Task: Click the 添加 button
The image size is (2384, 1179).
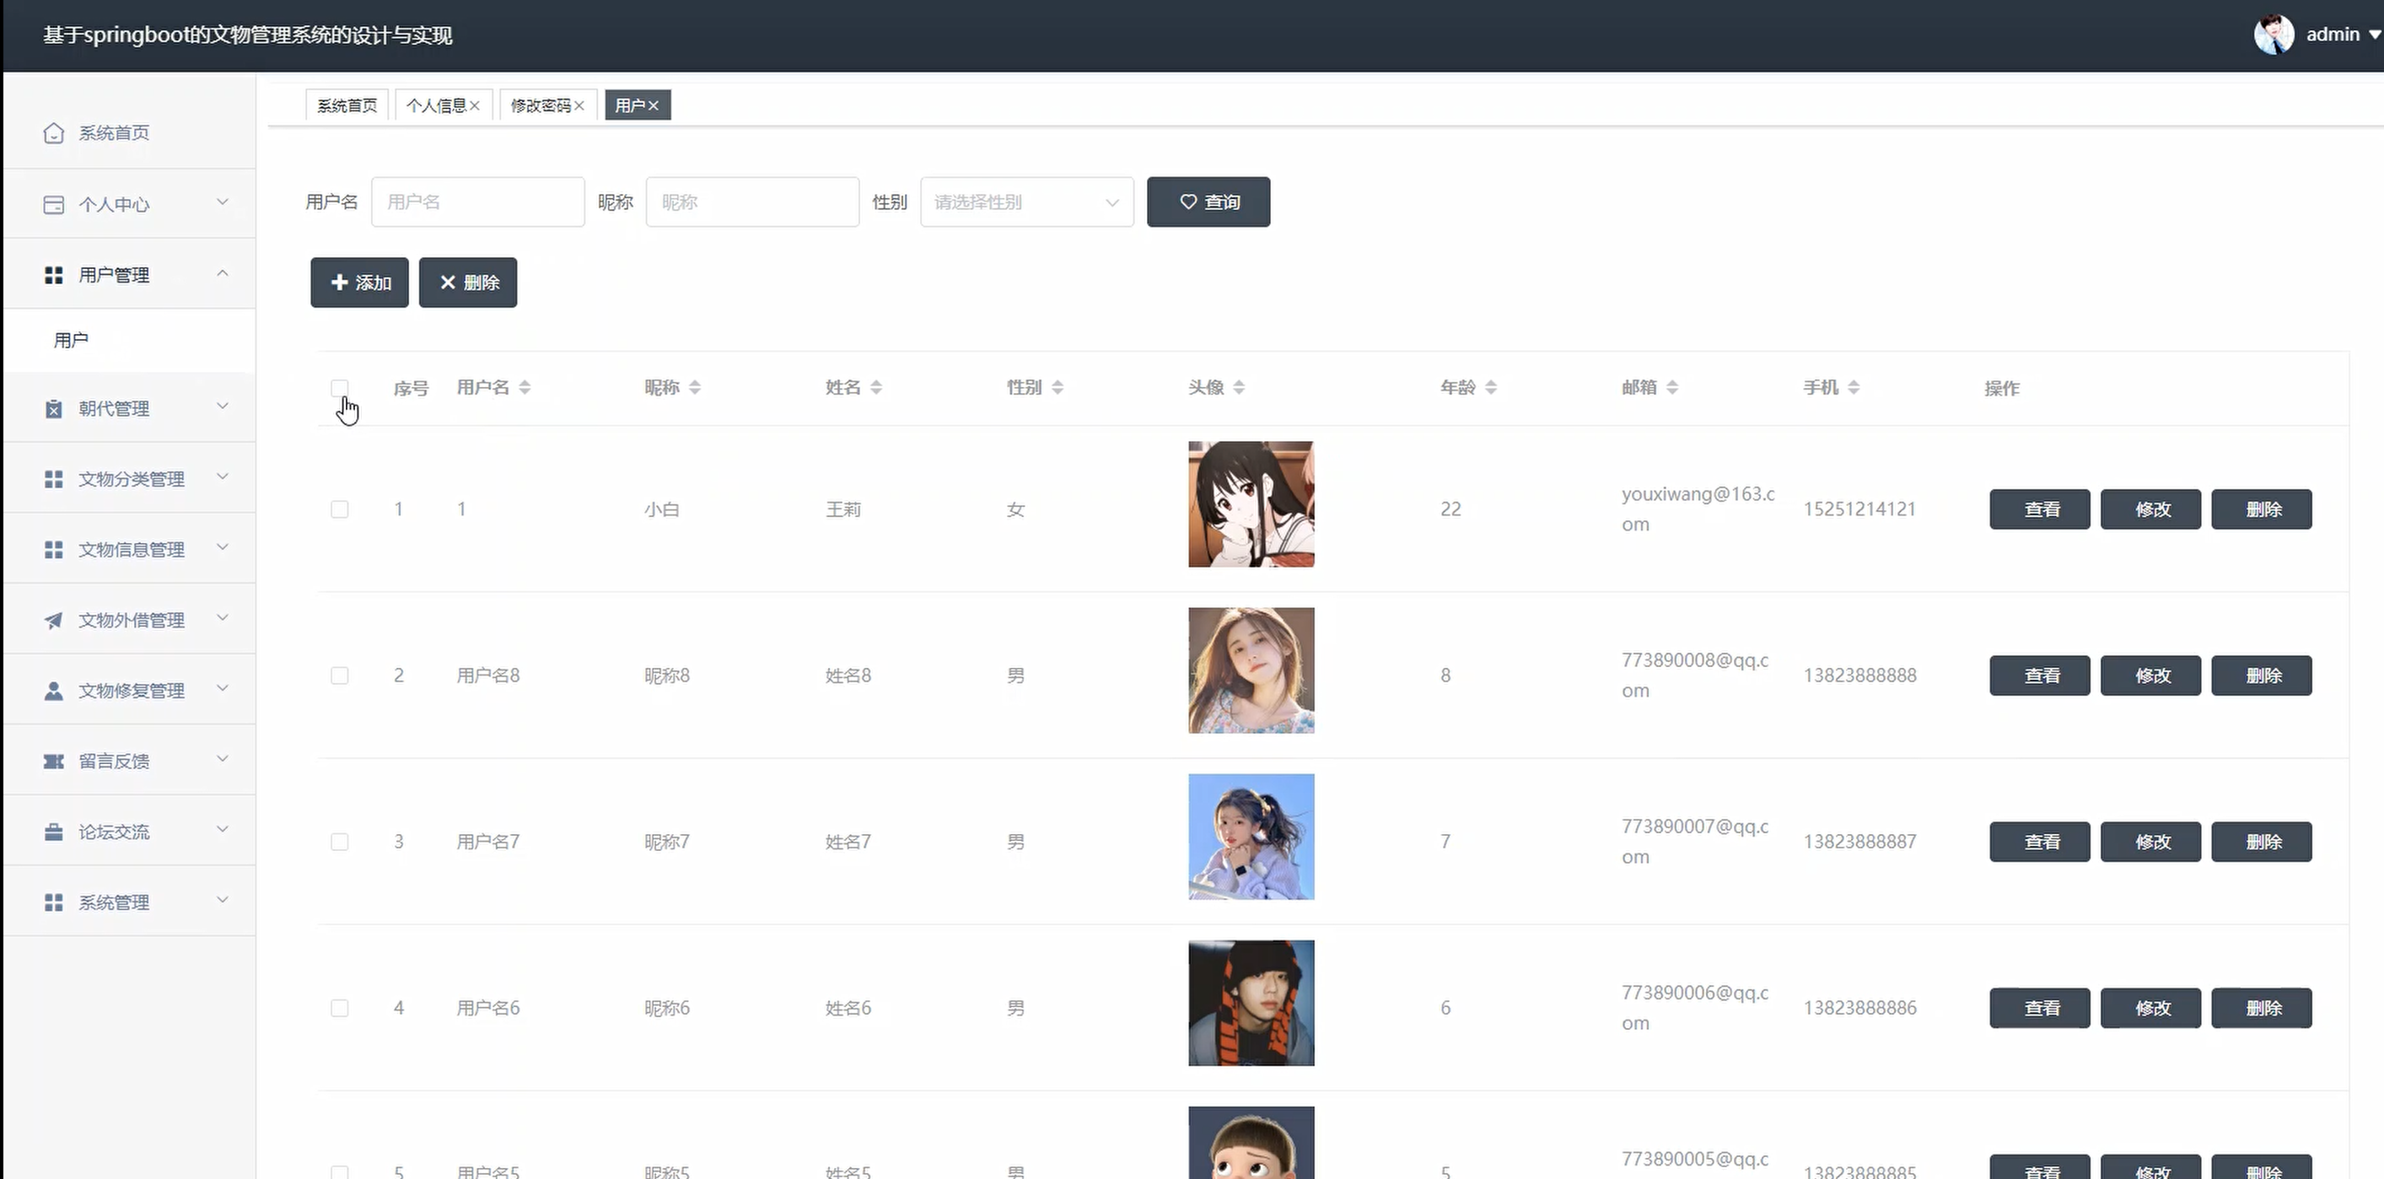Action: [x=359, y=283]
